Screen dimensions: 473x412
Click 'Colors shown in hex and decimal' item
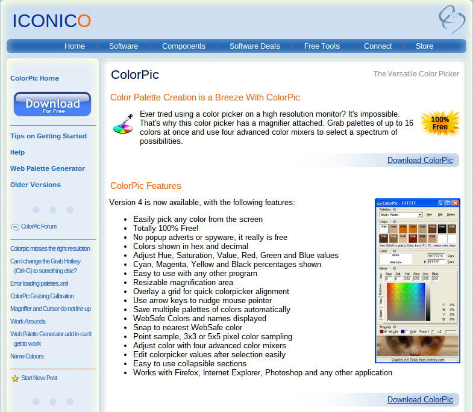[190, 247]
